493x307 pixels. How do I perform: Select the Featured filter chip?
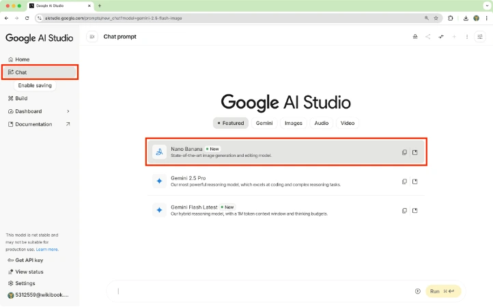[x=231, y=123]
